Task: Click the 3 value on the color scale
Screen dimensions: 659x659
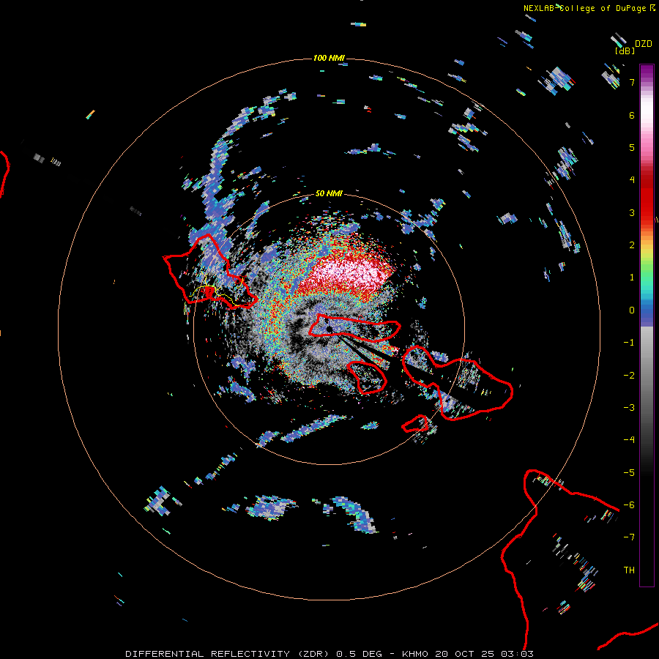Action: [632, 212]
